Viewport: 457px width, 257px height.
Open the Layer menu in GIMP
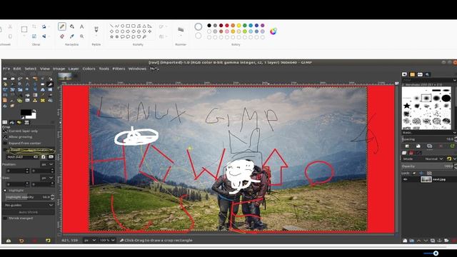(x=74, y=69)
